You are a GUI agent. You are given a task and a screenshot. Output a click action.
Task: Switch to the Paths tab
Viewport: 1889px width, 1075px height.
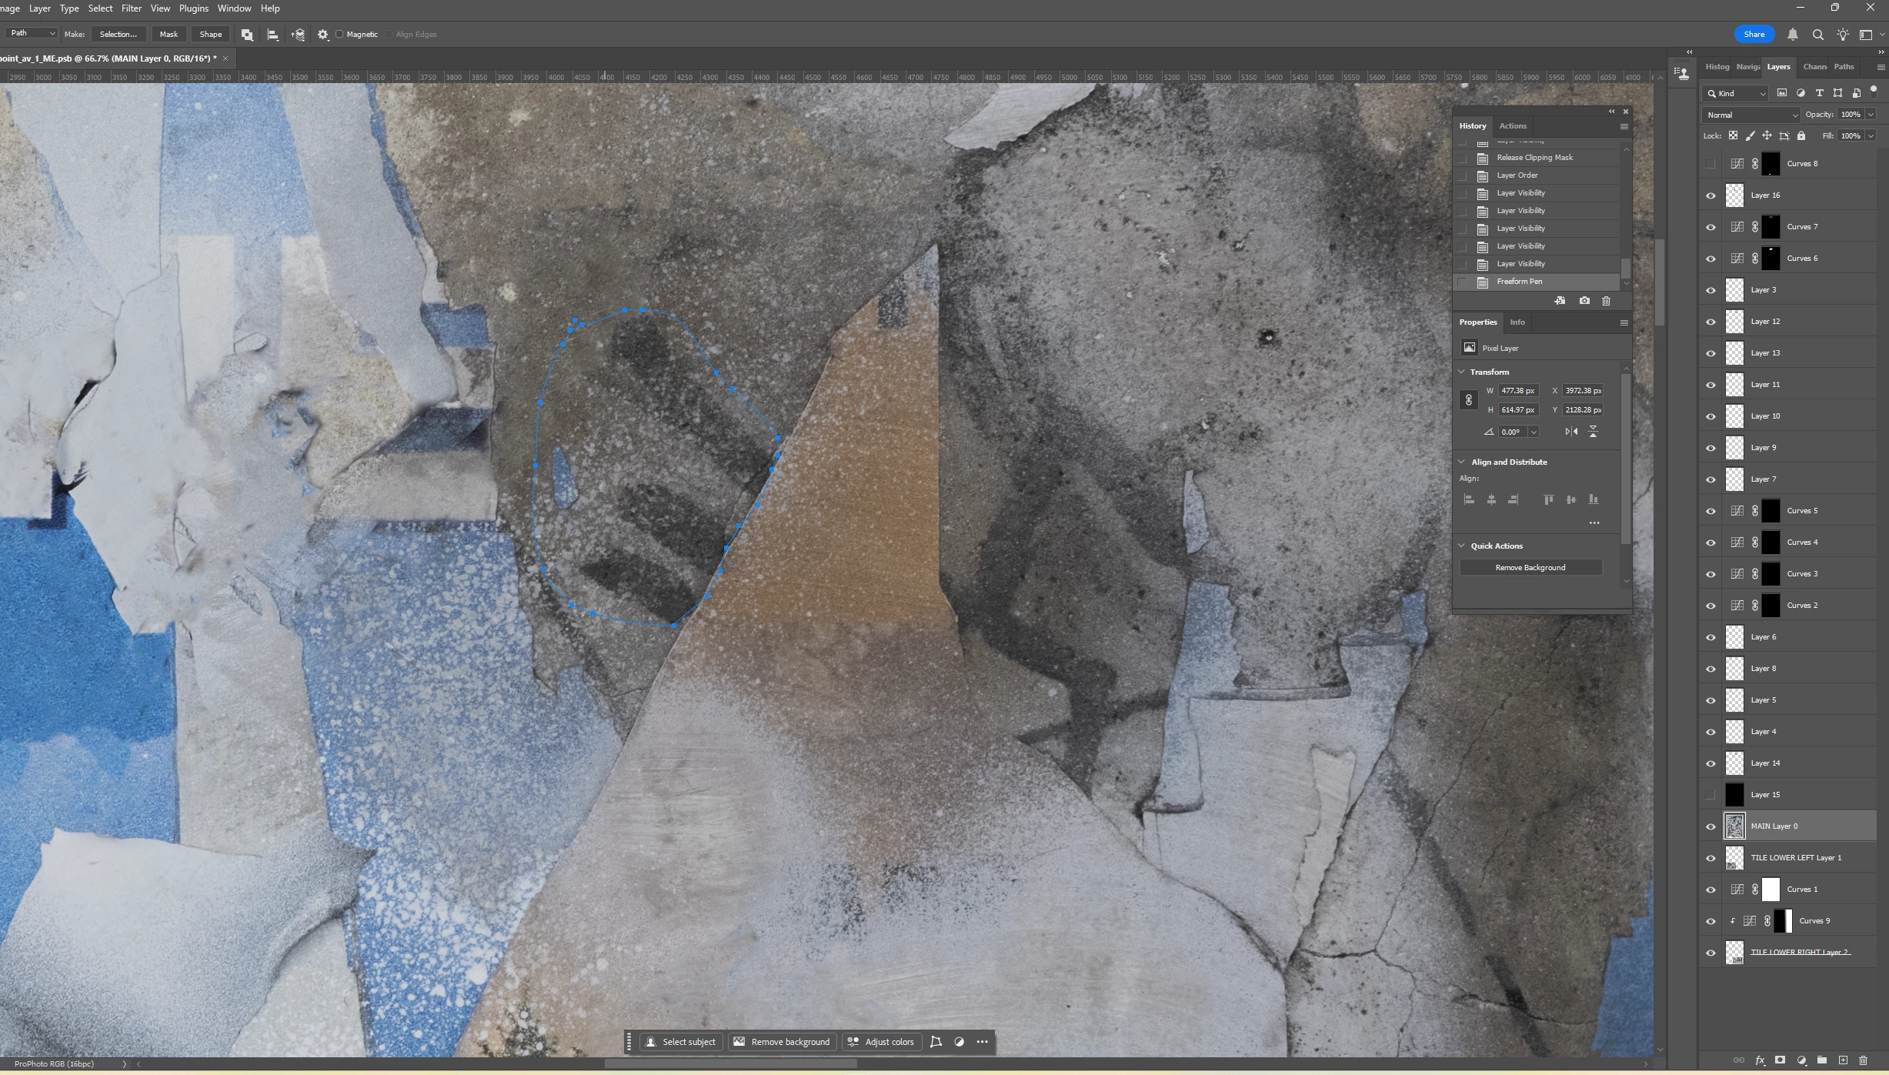tap(1844, 67)
